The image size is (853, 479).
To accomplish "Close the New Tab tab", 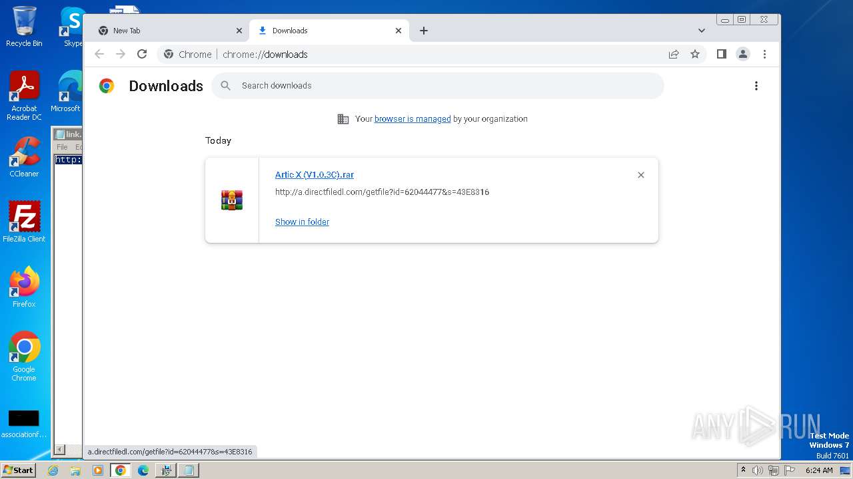I will 239,31.
